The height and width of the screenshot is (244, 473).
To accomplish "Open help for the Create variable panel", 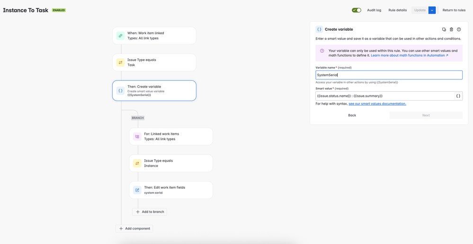I will click(459, 29).
